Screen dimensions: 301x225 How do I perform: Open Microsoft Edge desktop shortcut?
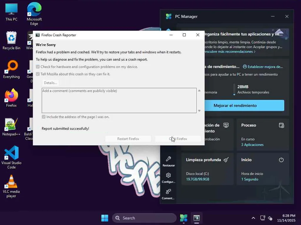click(34, 14)
